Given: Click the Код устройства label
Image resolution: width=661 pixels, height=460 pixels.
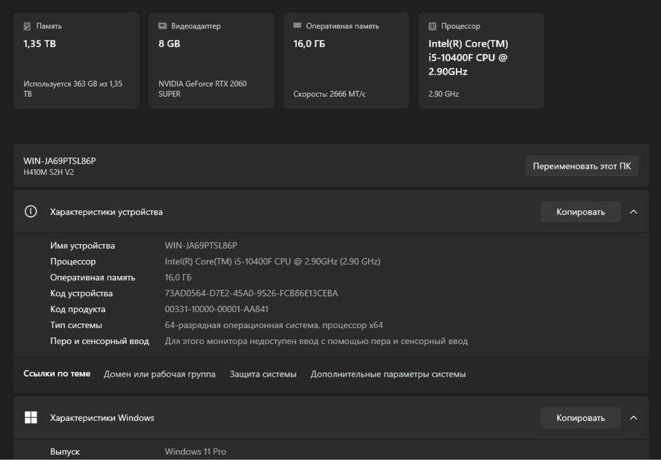Looking at the screenshot, I should click(x=81, y=293).
